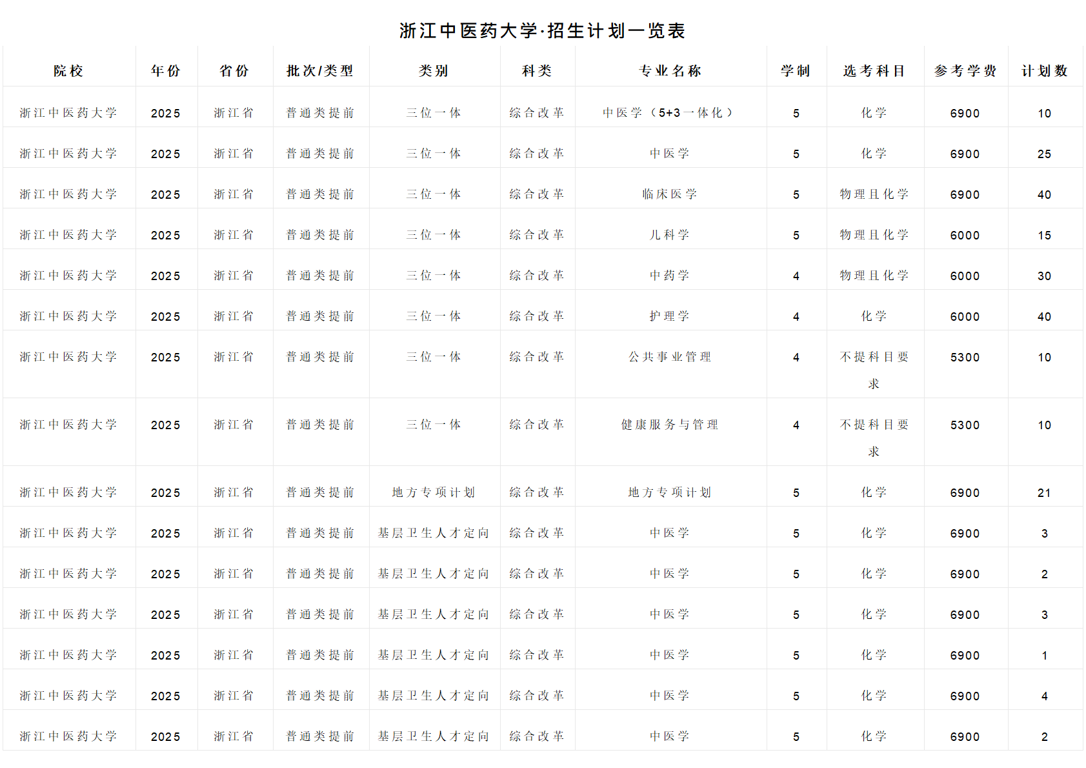Select the plan number 25 cell
The image size is (1086, 768).
coord(1044,154)
